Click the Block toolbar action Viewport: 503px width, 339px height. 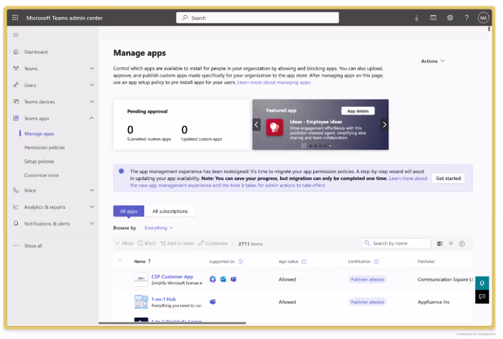(x=147, y=243)
